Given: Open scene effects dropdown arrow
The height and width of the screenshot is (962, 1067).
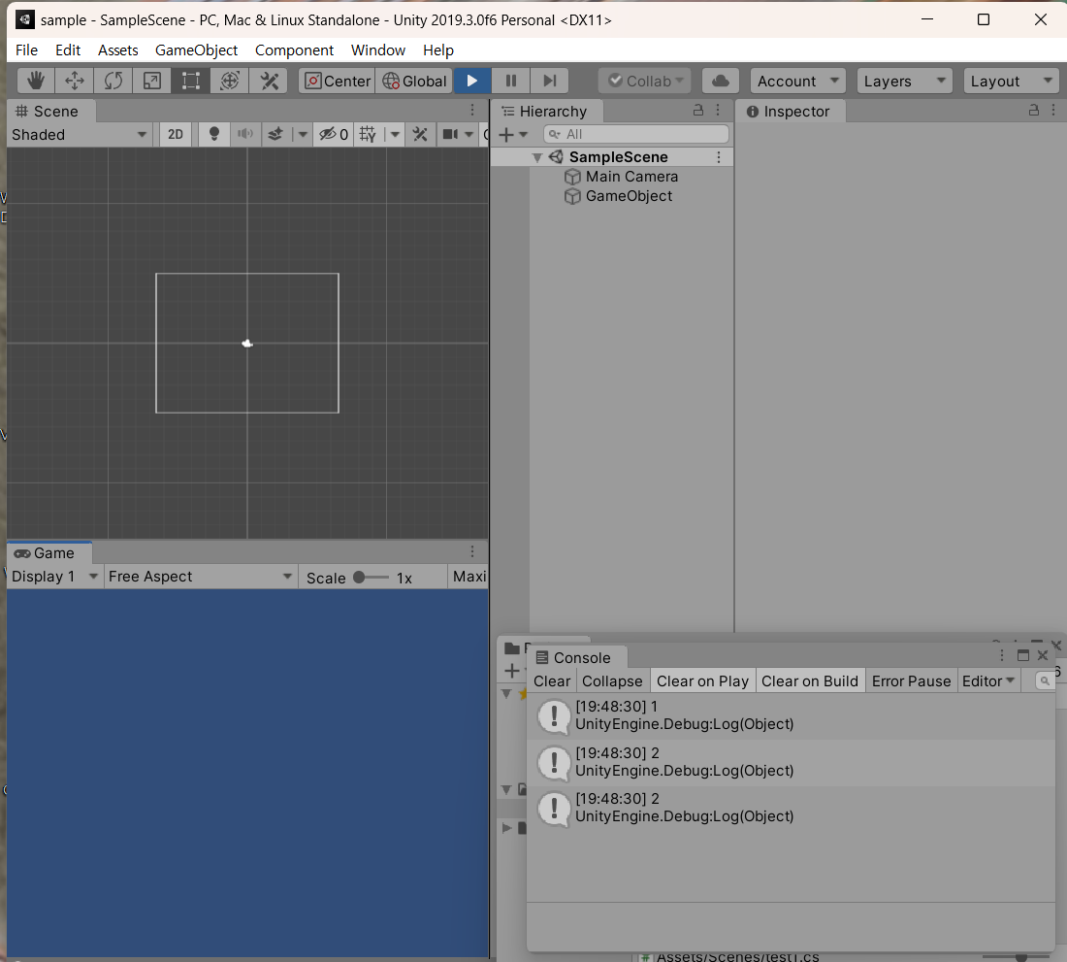Looking at the screenshot, I should pos(303,134).
